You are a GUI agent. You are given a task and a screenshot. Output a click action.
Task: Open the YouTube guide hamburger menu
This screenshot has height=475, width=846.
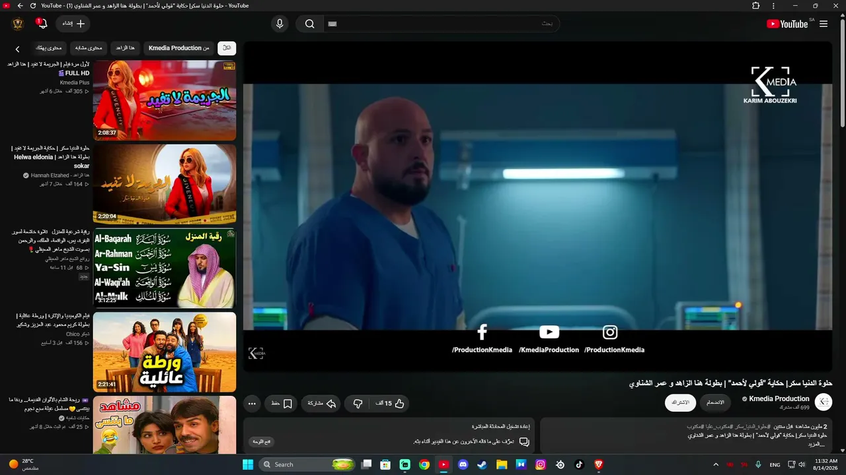point(824,24)
